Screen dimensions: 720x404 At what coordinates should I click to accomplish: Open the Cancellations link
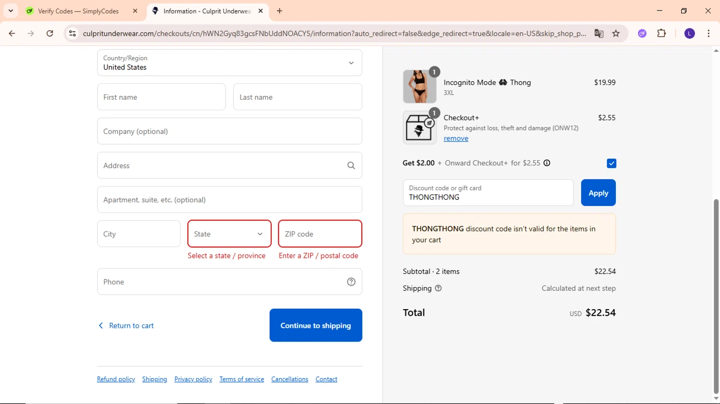tap(290, 379)
